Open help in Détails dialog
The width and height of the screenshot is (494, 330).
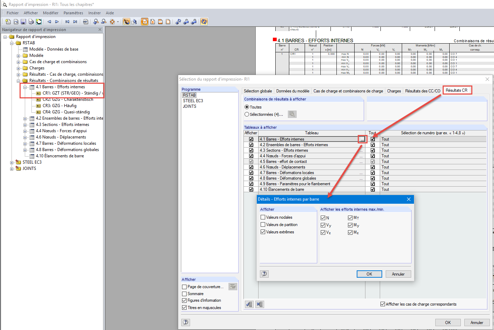(x=264, y=274)
